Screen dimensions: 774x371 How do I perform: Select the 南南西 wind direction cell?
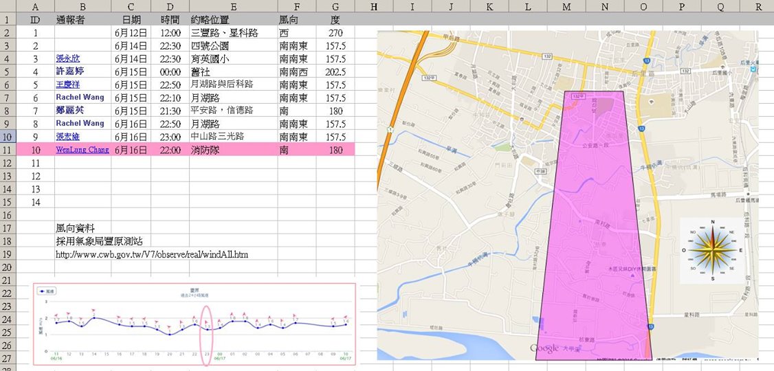pyautogui.click(x=297, y=72)
